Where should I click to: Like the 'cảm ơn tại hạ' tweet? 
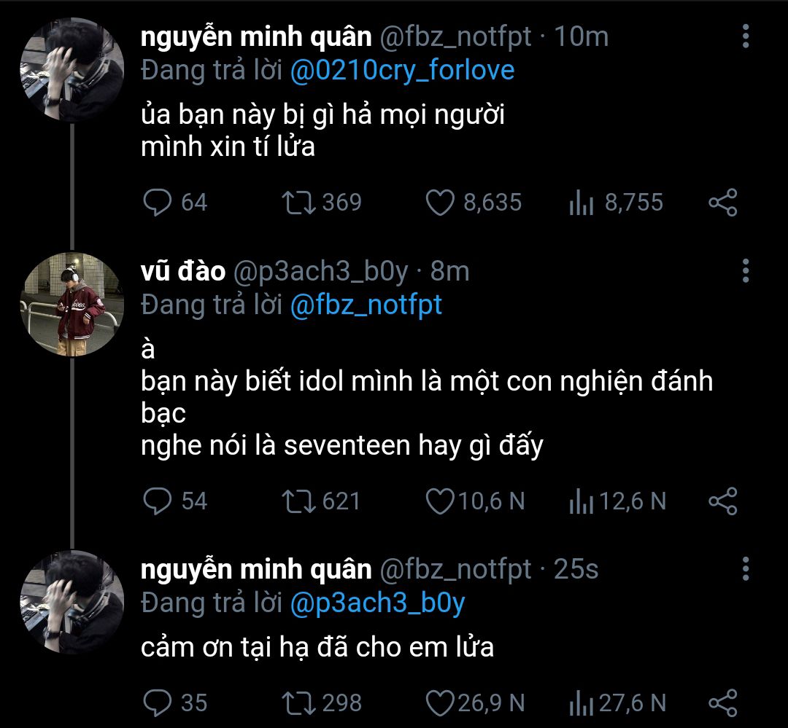pos(440,702)
